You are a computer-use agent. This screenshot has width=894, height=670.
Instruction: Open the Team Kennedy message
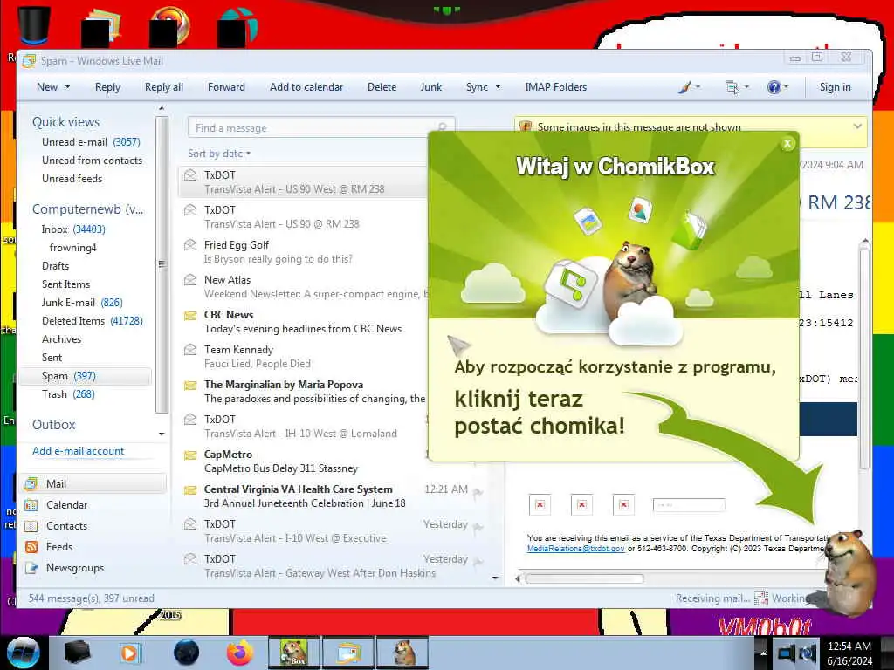pos(304,357)
